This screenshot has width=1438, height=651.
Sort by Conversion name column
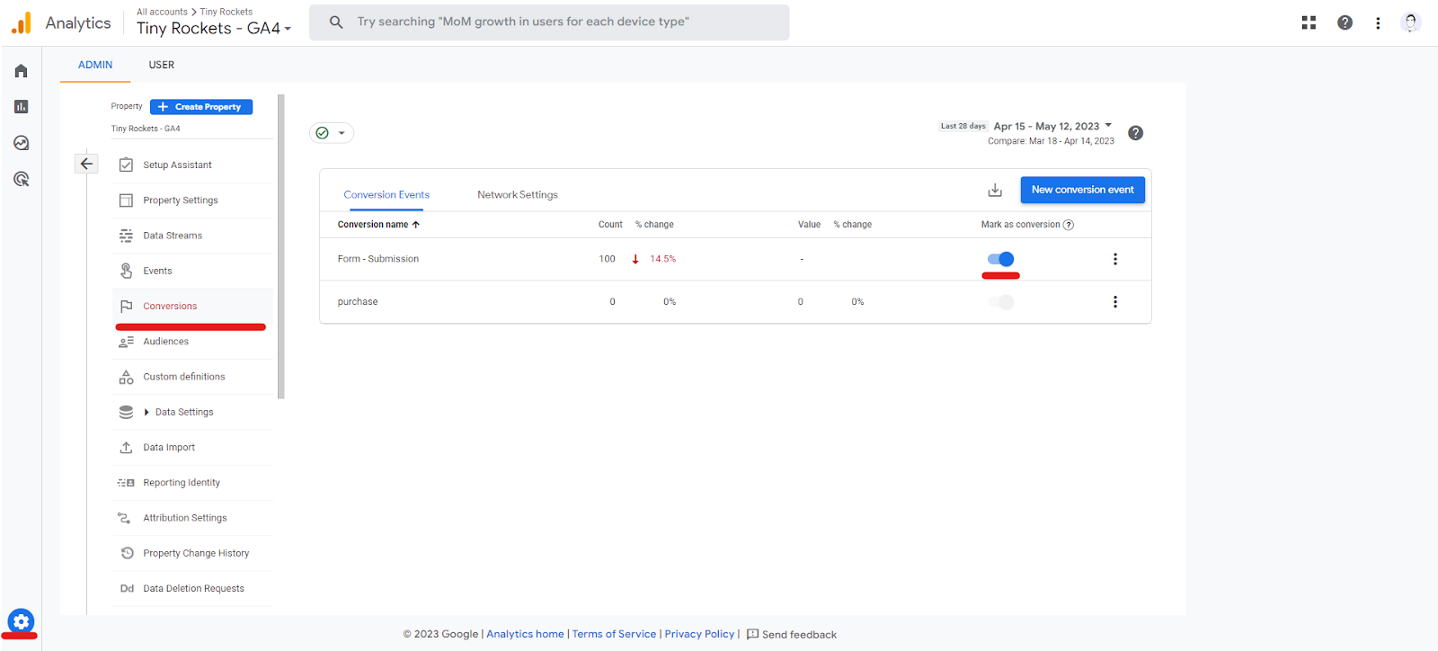pos(378,225)
